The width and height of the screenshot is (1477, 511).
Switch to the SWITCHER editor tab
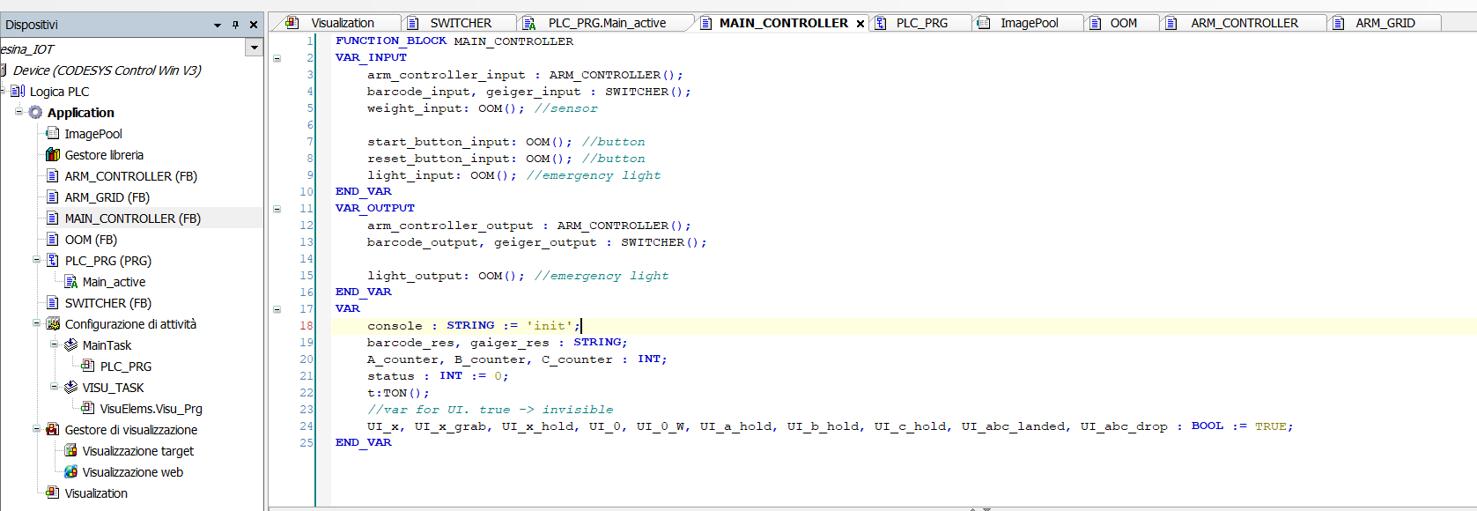pos(461,23)
